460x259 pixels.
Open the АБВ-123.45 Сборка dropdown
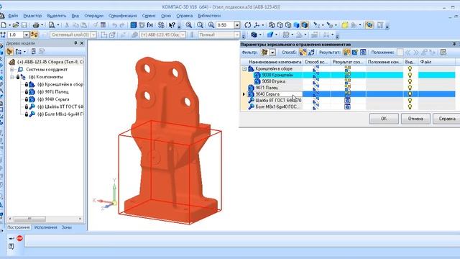coord(183,35)
